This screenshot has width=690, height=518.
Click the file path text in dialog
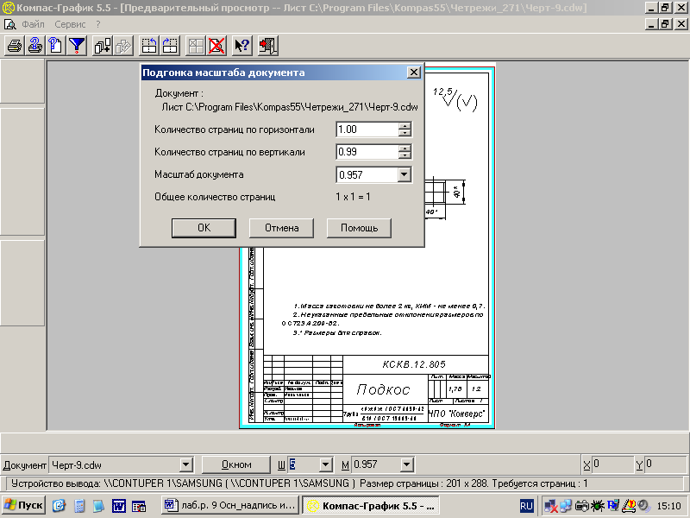pyautogui.click(x=290, y=107)
